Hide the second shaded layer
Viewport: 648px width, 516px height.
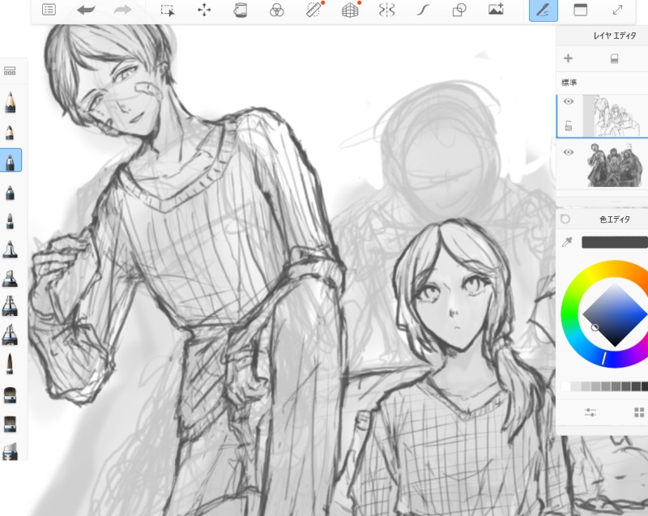coord(569,152)
